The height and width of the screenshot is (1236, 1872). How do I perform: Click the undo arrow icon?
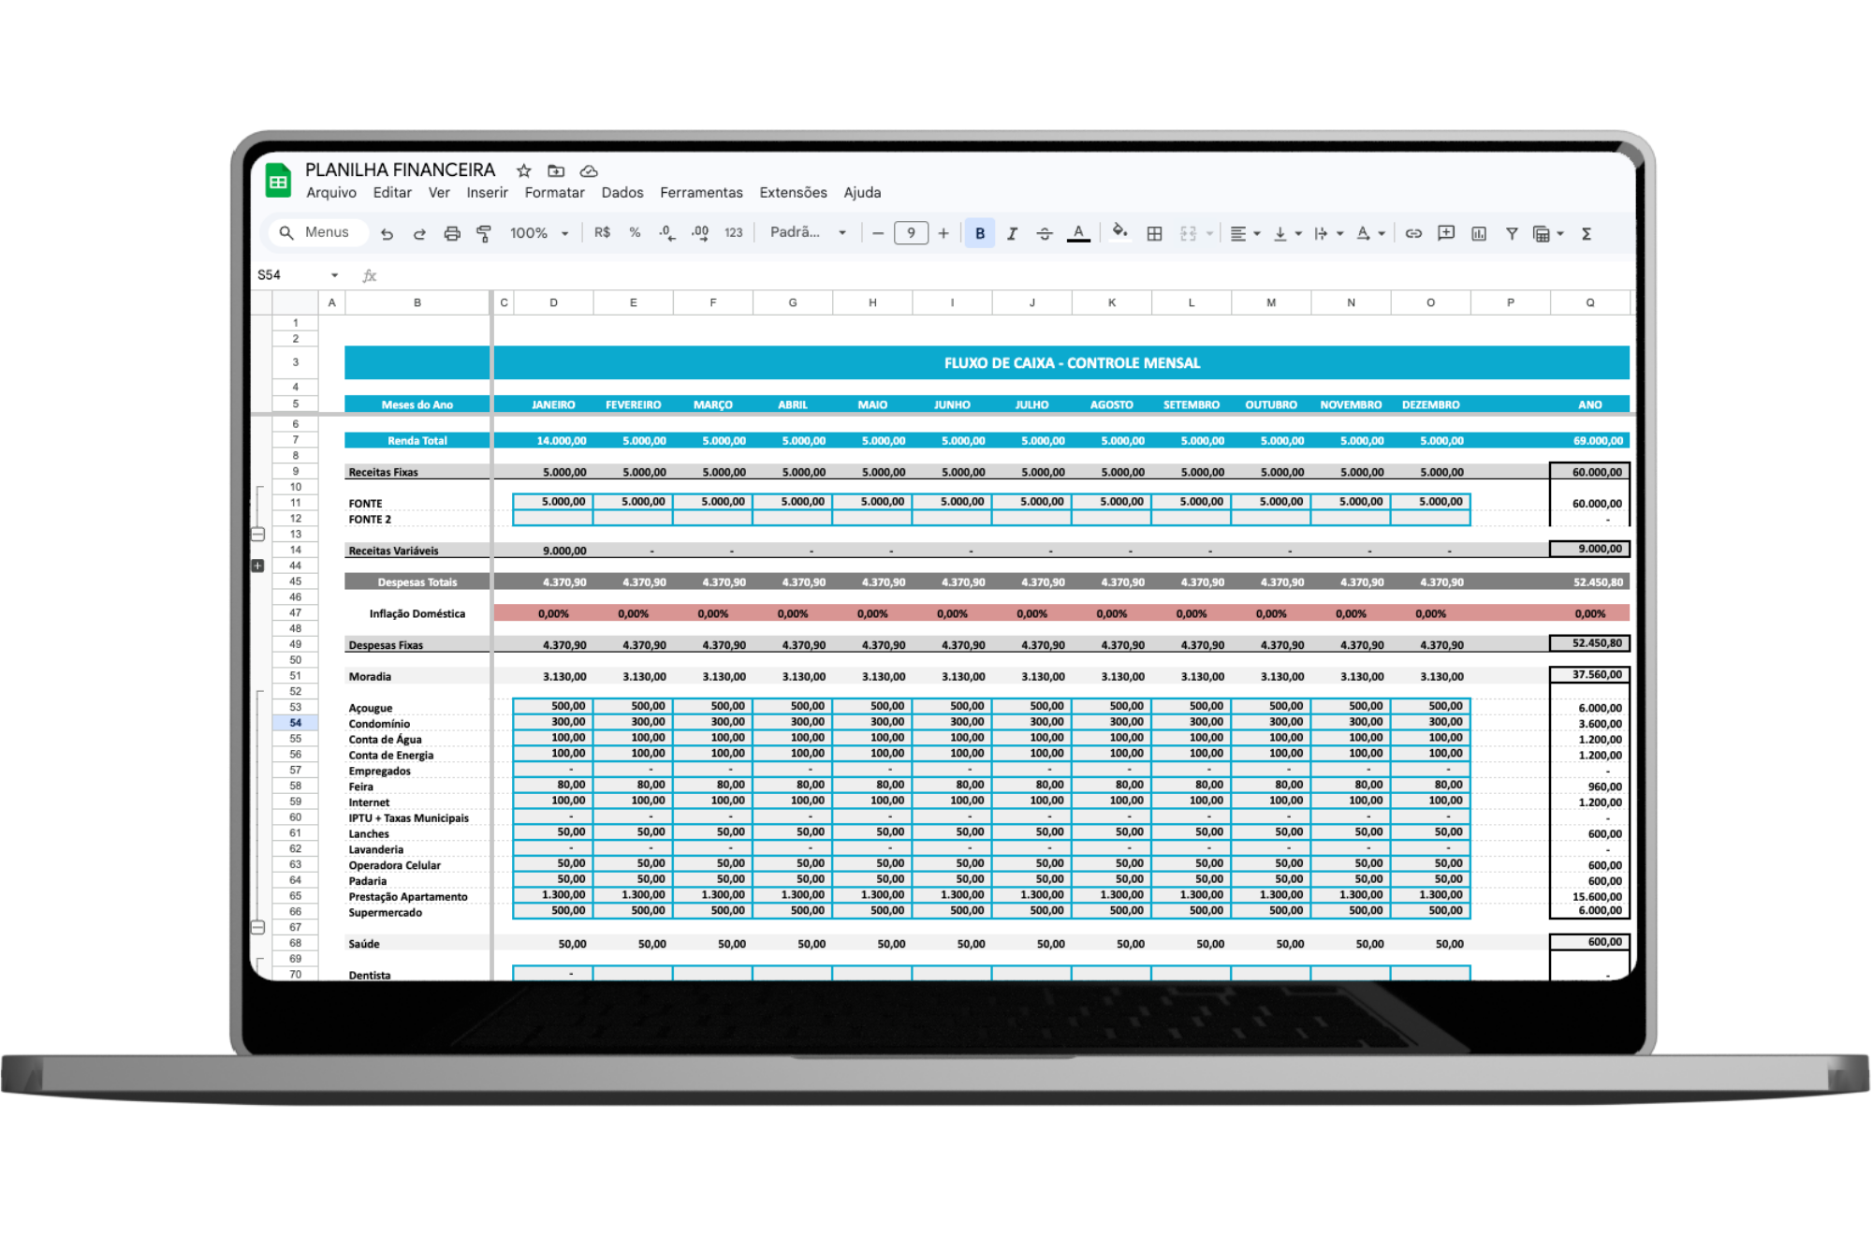(x=387, y=234)
